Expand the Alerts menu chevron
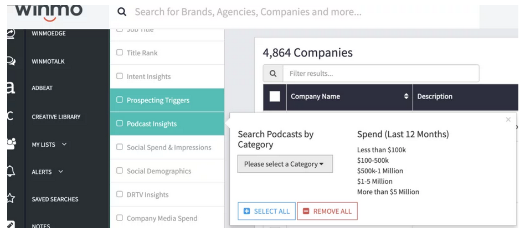Image resolution: width=525 pixels, height=232 pixels. coord(61,172)
